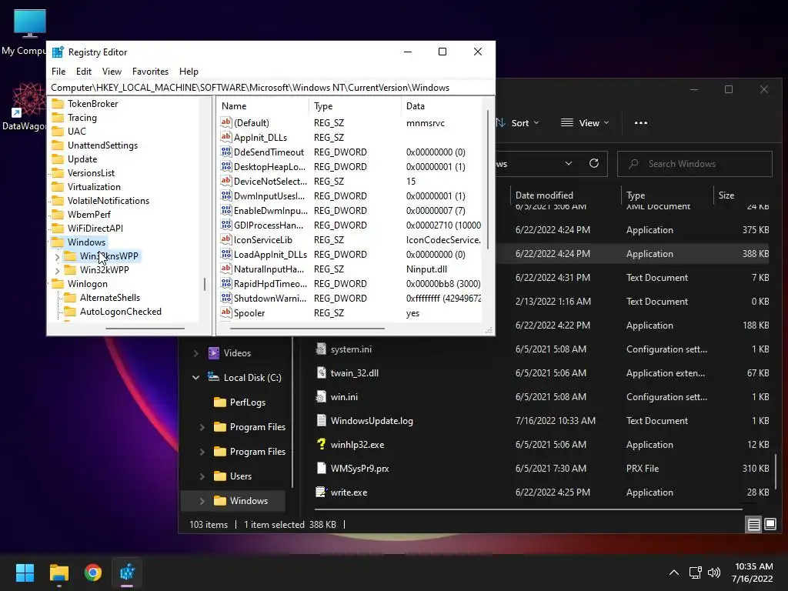Select the NaturalInputHa... string icon
The image size is (788, 591).
pyautogui.click(x=226, y=269)
